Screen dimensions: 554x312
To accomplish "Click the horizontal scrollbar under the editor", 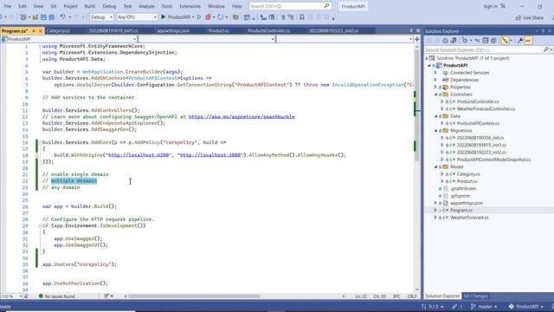I will 194,296.
